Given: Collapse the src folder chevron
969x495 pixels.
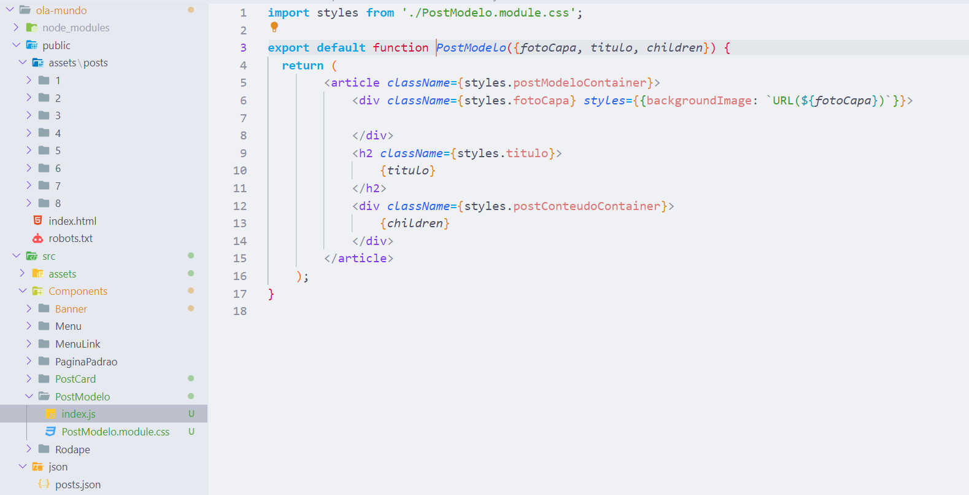Looking at the screenshot, I should [16, 255].
